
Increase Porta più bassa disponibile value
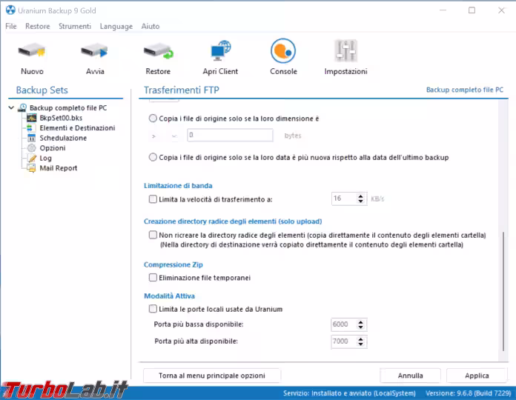click(360, 322)
